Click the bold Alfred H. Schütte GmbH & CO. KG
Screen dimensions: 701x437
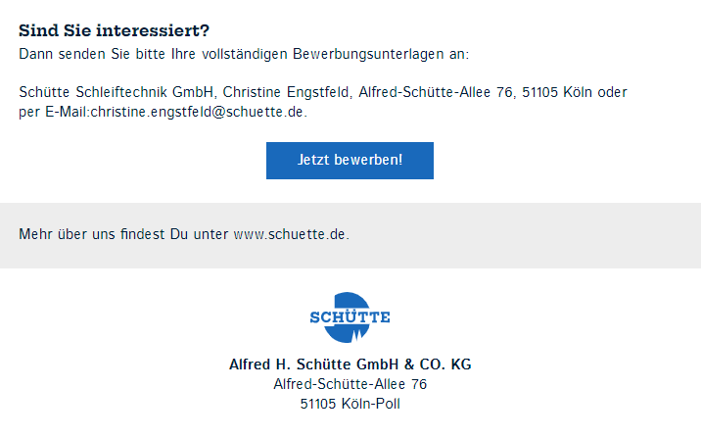point(350,364)
